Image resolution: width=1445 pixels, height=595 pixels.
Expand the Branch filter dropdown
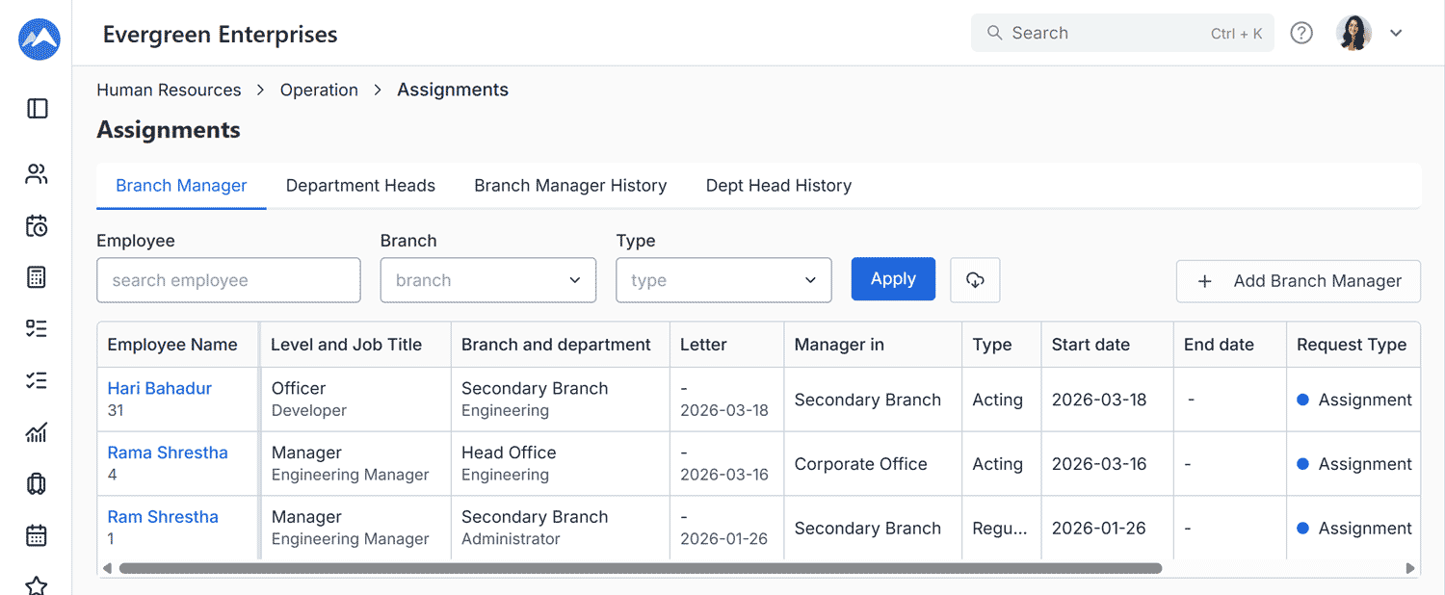(x=487, y=280)
